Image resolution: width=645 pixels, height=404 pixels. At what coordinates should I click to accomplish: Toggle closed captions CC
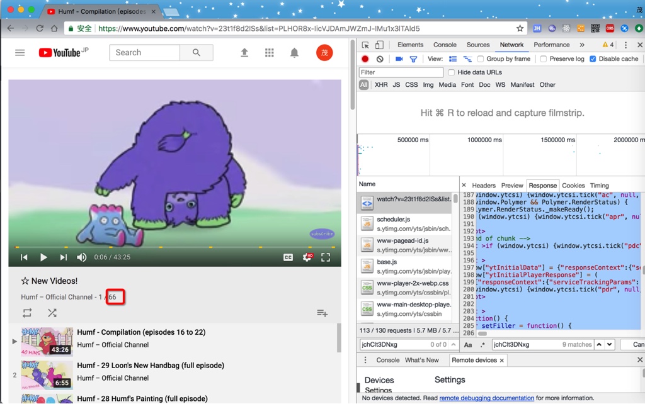tap(288, 257)
